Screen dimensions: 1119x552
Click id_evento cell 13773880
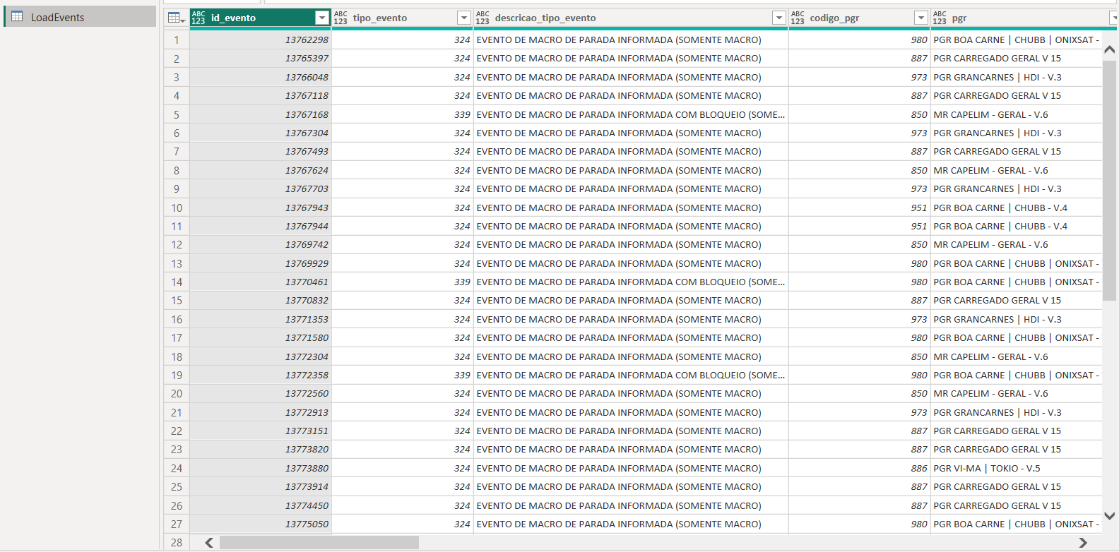point(261,468)
